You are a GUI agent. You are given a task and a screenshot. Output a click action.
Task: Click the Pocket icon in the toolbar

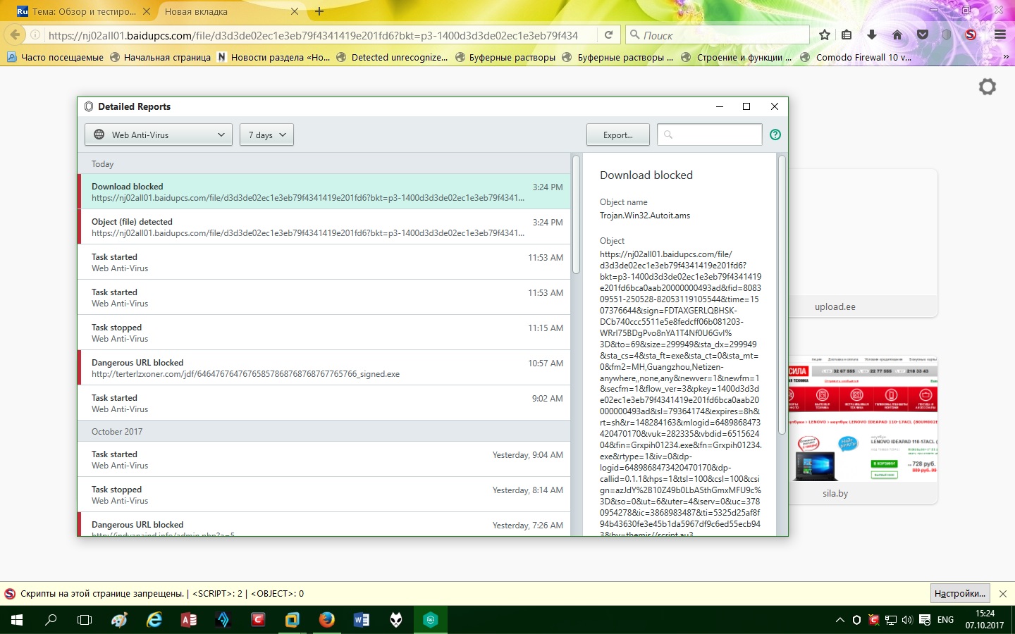pos(922,35)
